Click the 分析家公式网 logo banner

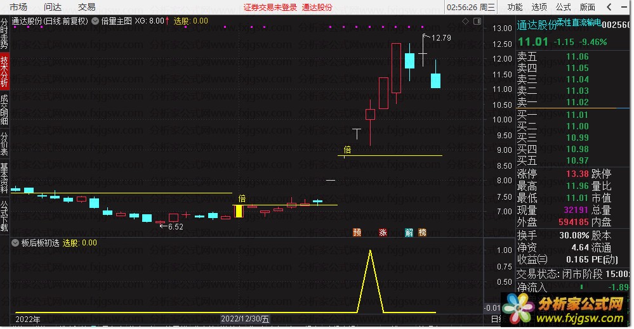(566, 309)
